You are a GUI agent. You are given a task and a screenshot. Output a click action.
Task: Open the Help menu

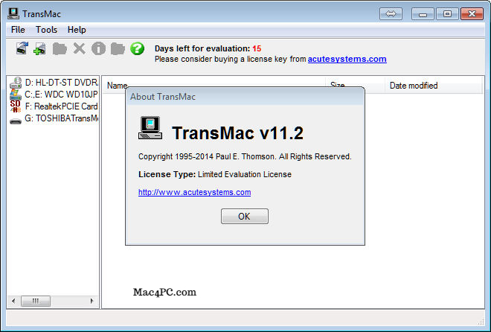(x=77, y=30)
